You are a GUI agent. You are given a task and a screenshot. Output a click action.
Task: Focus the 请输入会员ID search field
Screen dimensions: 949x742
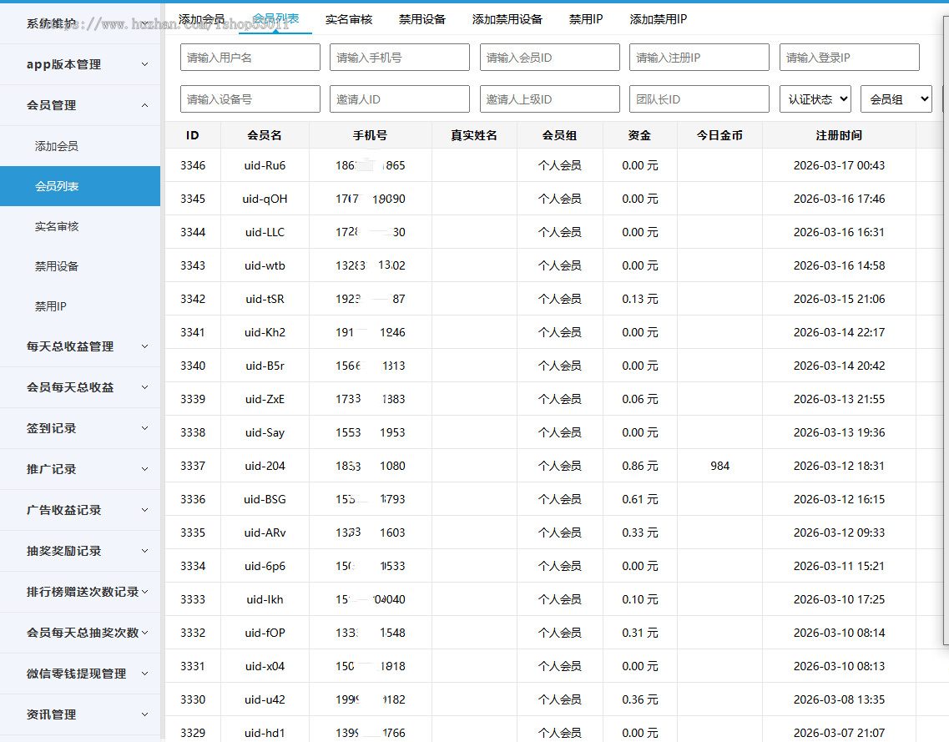click(x=549, y=58)
